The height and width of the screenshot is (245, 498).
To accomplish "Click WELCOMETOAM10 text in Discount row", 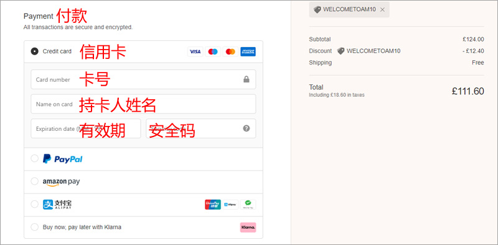I will coord(374,51).
